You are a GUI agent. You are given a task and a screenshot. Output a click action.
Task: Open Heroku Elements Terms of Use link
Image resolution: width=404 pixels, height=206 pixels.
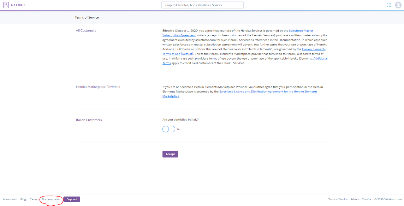244,51
